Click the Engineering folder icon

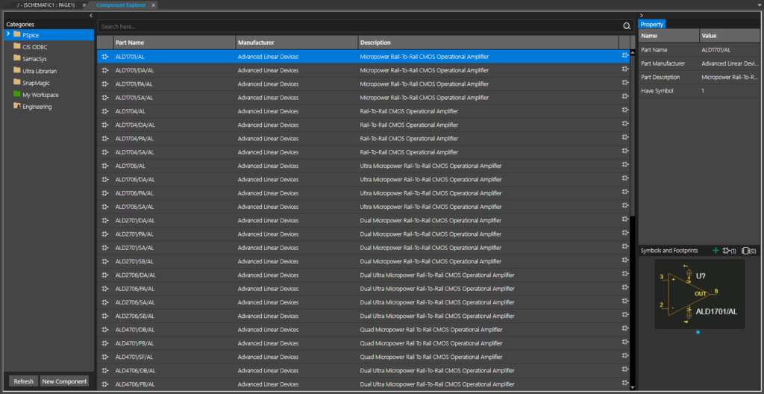click(x=17, y=106)
